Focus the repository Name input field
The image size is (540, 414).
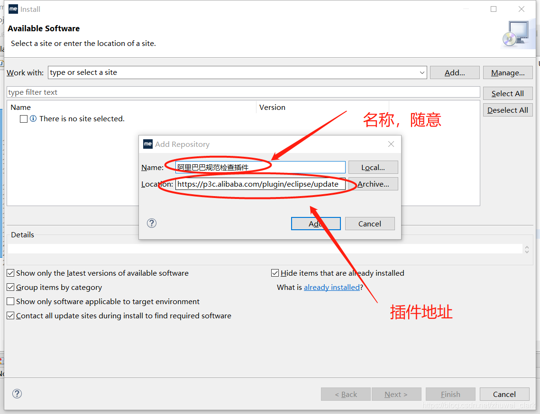pyautogui.click(x=260, y=167)
